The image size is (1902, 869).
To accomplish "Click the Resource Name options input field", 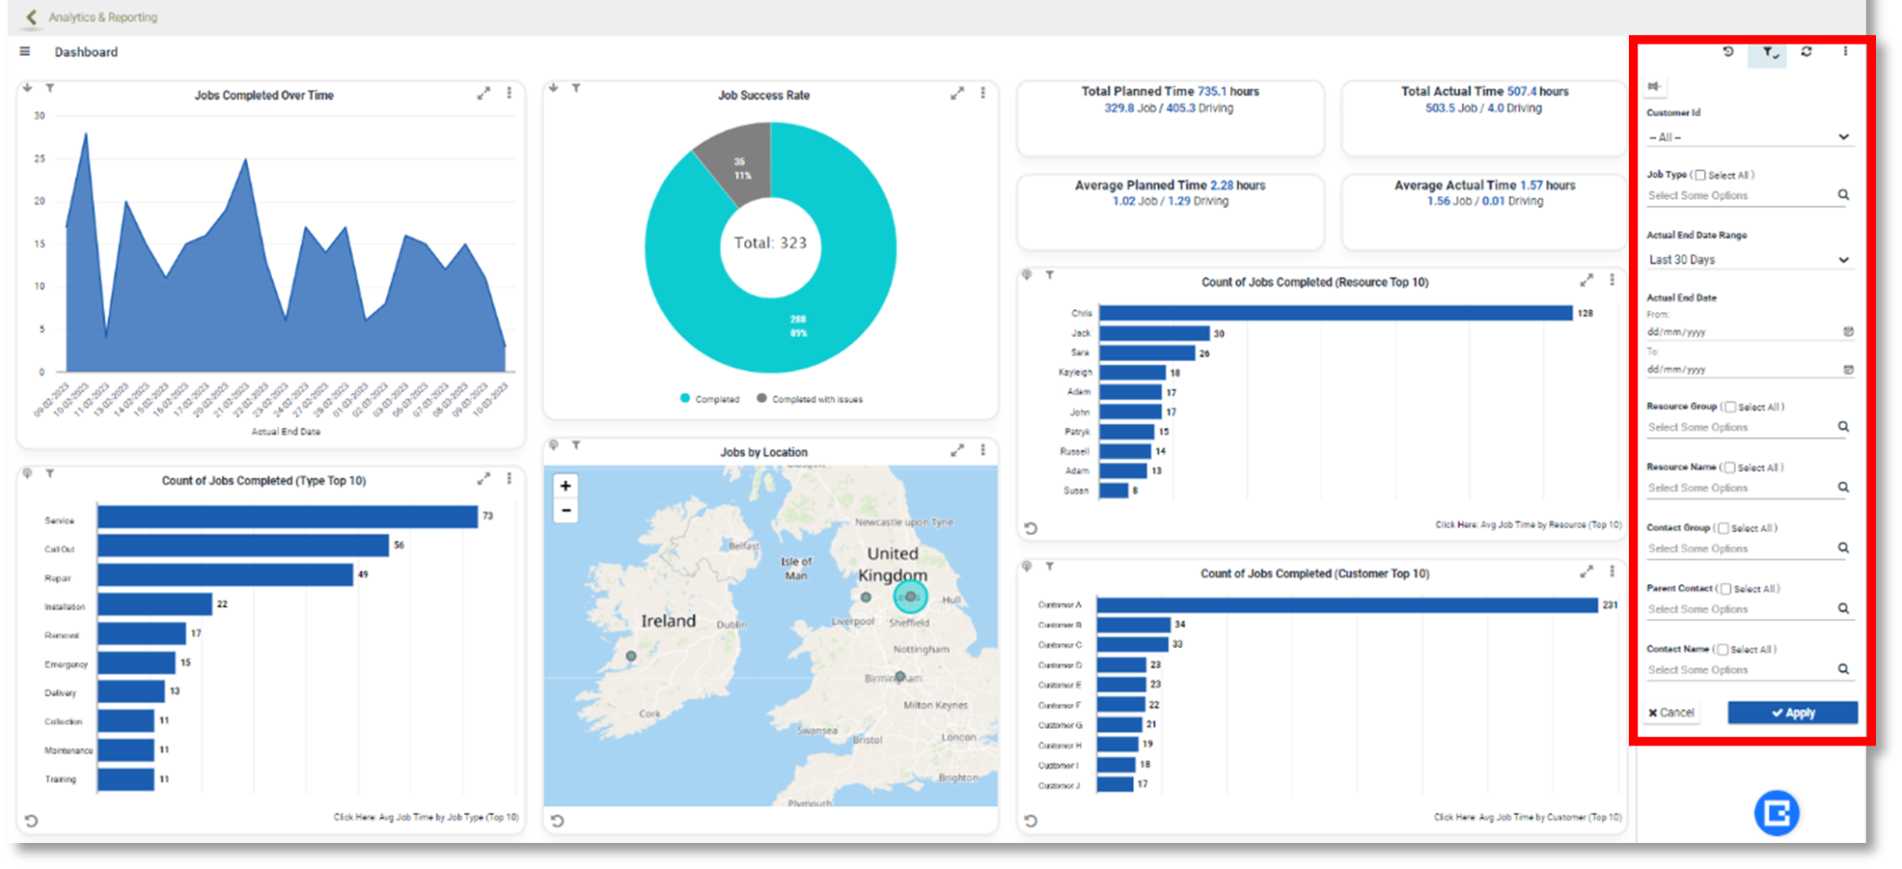I will click(1737, 488).
